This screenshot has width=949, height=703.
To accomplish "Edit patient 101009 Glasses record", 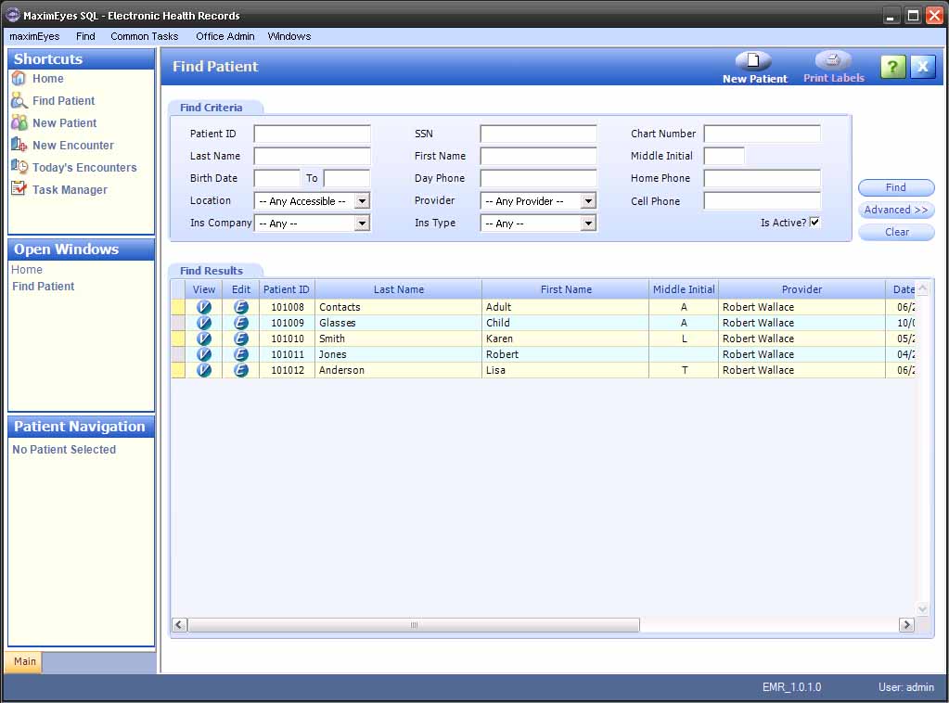I will [241, 323].
